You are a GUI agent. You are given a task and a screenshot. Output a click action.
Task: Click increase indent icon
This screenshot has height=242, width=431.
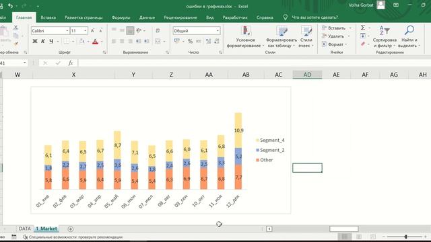tap(147, 42)
